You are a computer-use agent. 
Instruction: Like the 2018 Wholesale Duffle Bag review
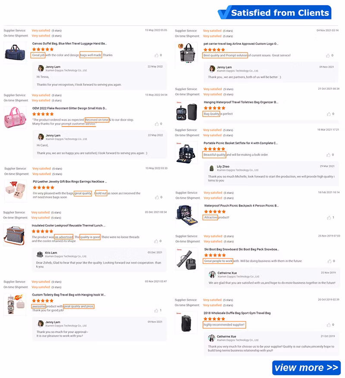coord(329,325)
